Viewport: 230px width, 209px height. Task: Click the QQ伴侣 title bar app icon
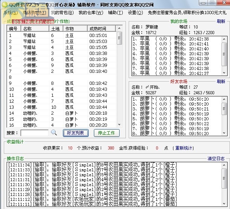coord(5,5)
